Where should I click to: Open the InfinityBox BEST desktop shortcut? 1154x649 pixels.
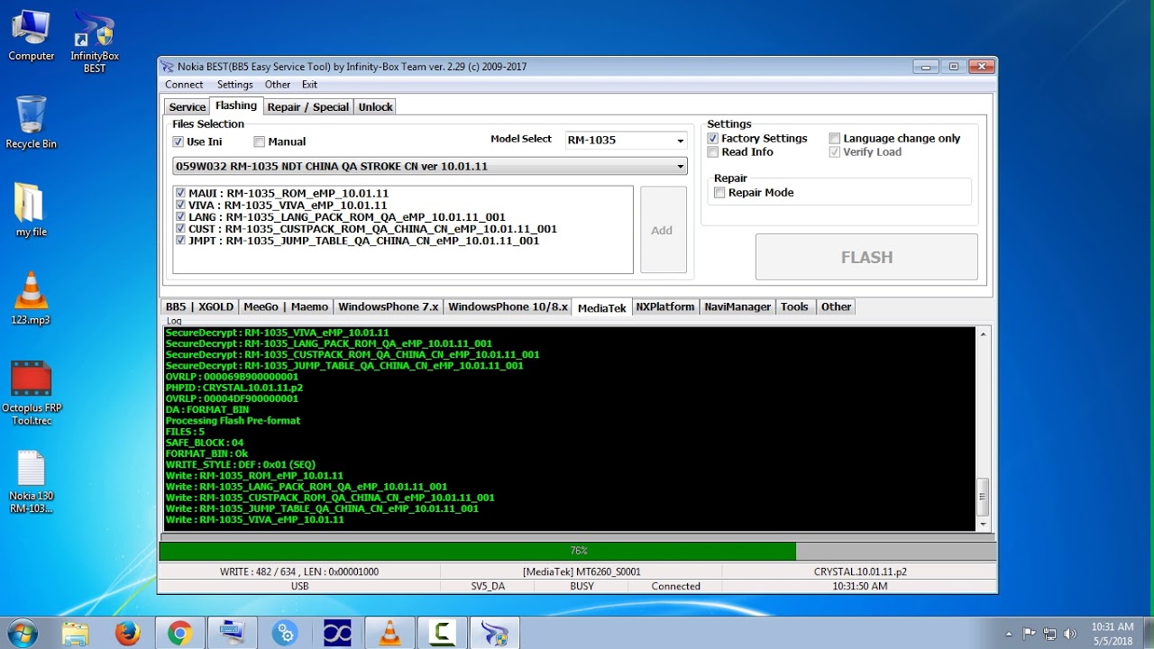point(95,41)
